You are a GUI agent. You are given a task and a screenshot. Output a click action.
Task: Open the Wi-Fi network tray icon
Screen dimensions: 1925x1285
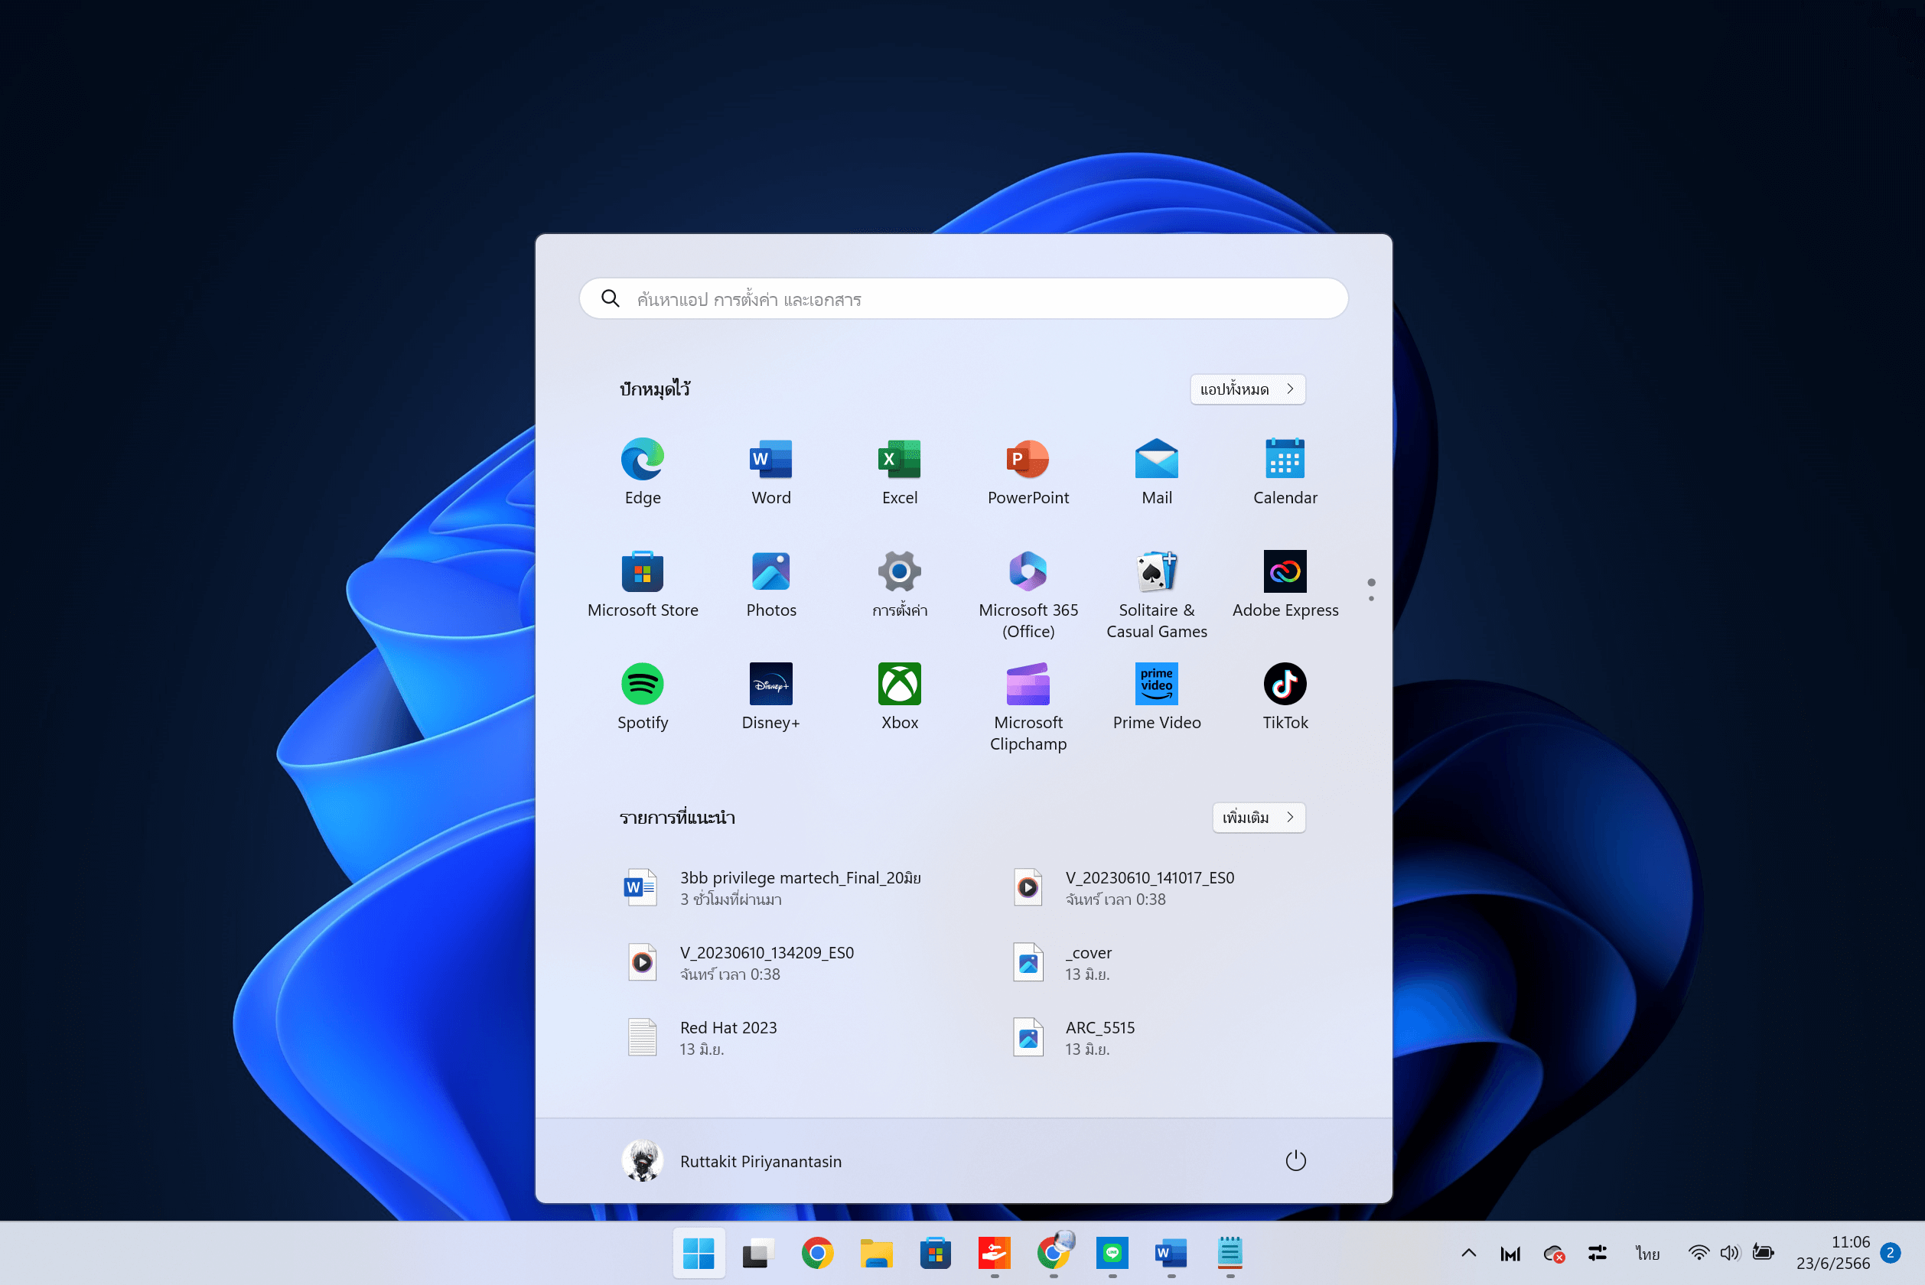(x=1699, y=1252)
